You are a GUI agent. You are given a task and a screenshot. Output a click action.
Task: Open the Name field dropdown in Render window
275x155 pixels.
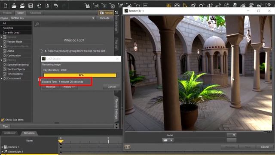coord(232,135)
